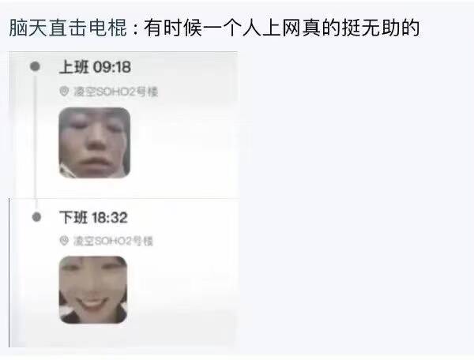Screen dimensions: 474x360
Task: Open the 脑天直击电棍 username link
Action: [68, 28]
